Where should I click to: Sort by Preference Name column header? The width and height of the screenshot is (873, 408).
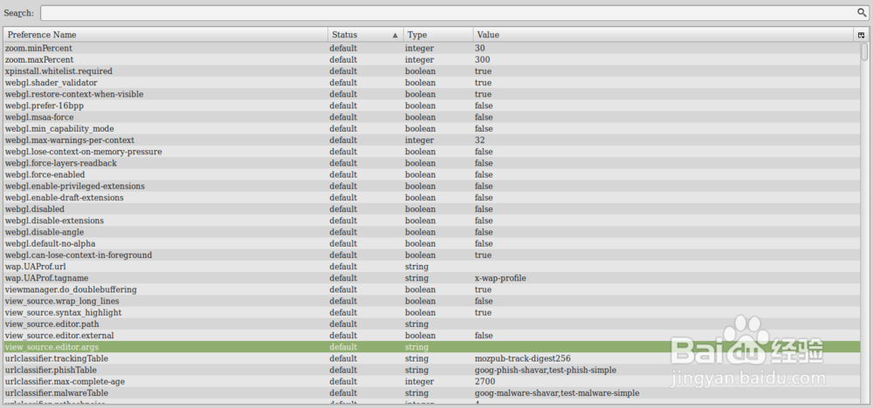(x=165, y=35)
